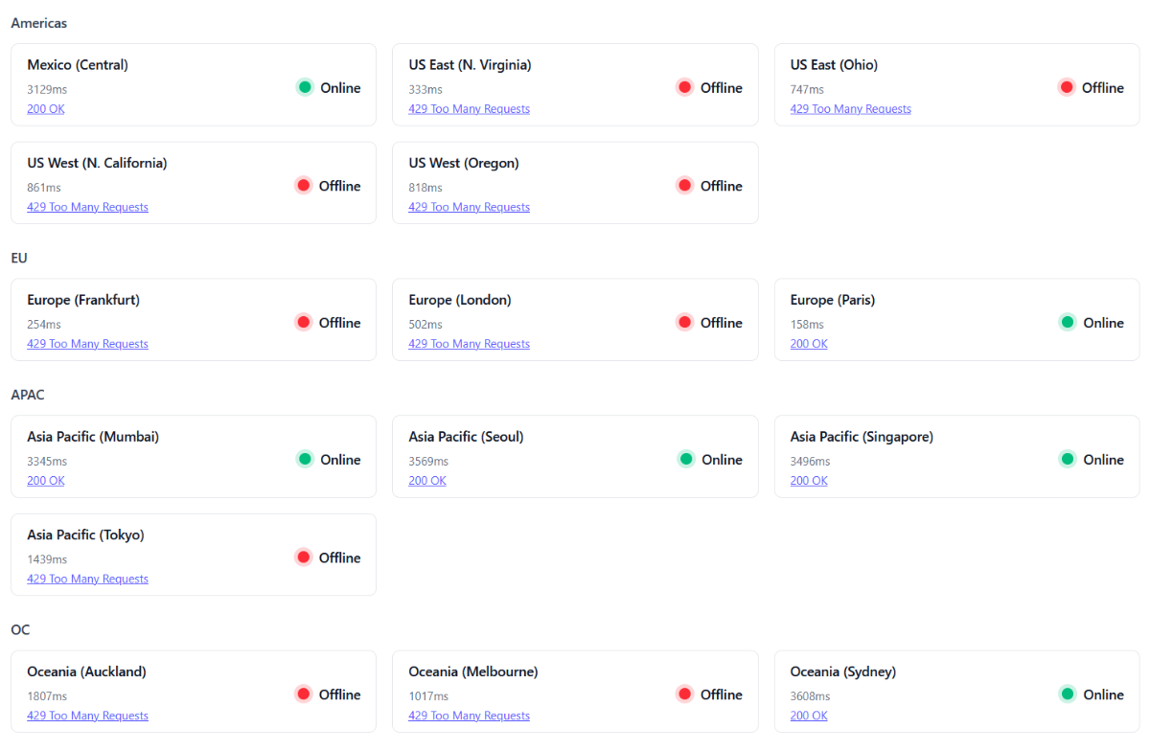1150x751 pixels.
Task: Open 429 Too Many Requests link for N. Virginia
Action: pyautogui.click(x=469, y=109)
